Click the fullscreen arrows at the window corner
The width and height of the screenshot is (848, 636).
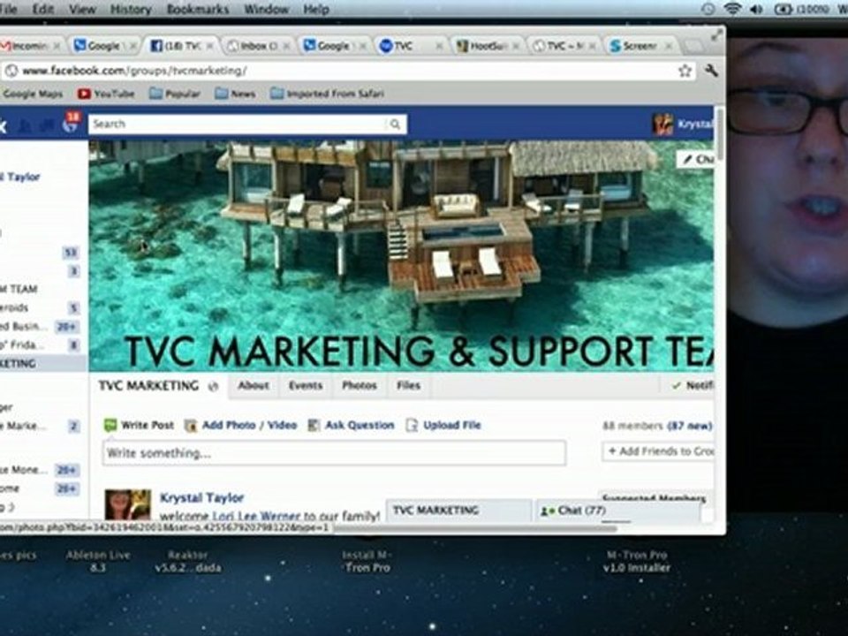click(x=716, y=35)
